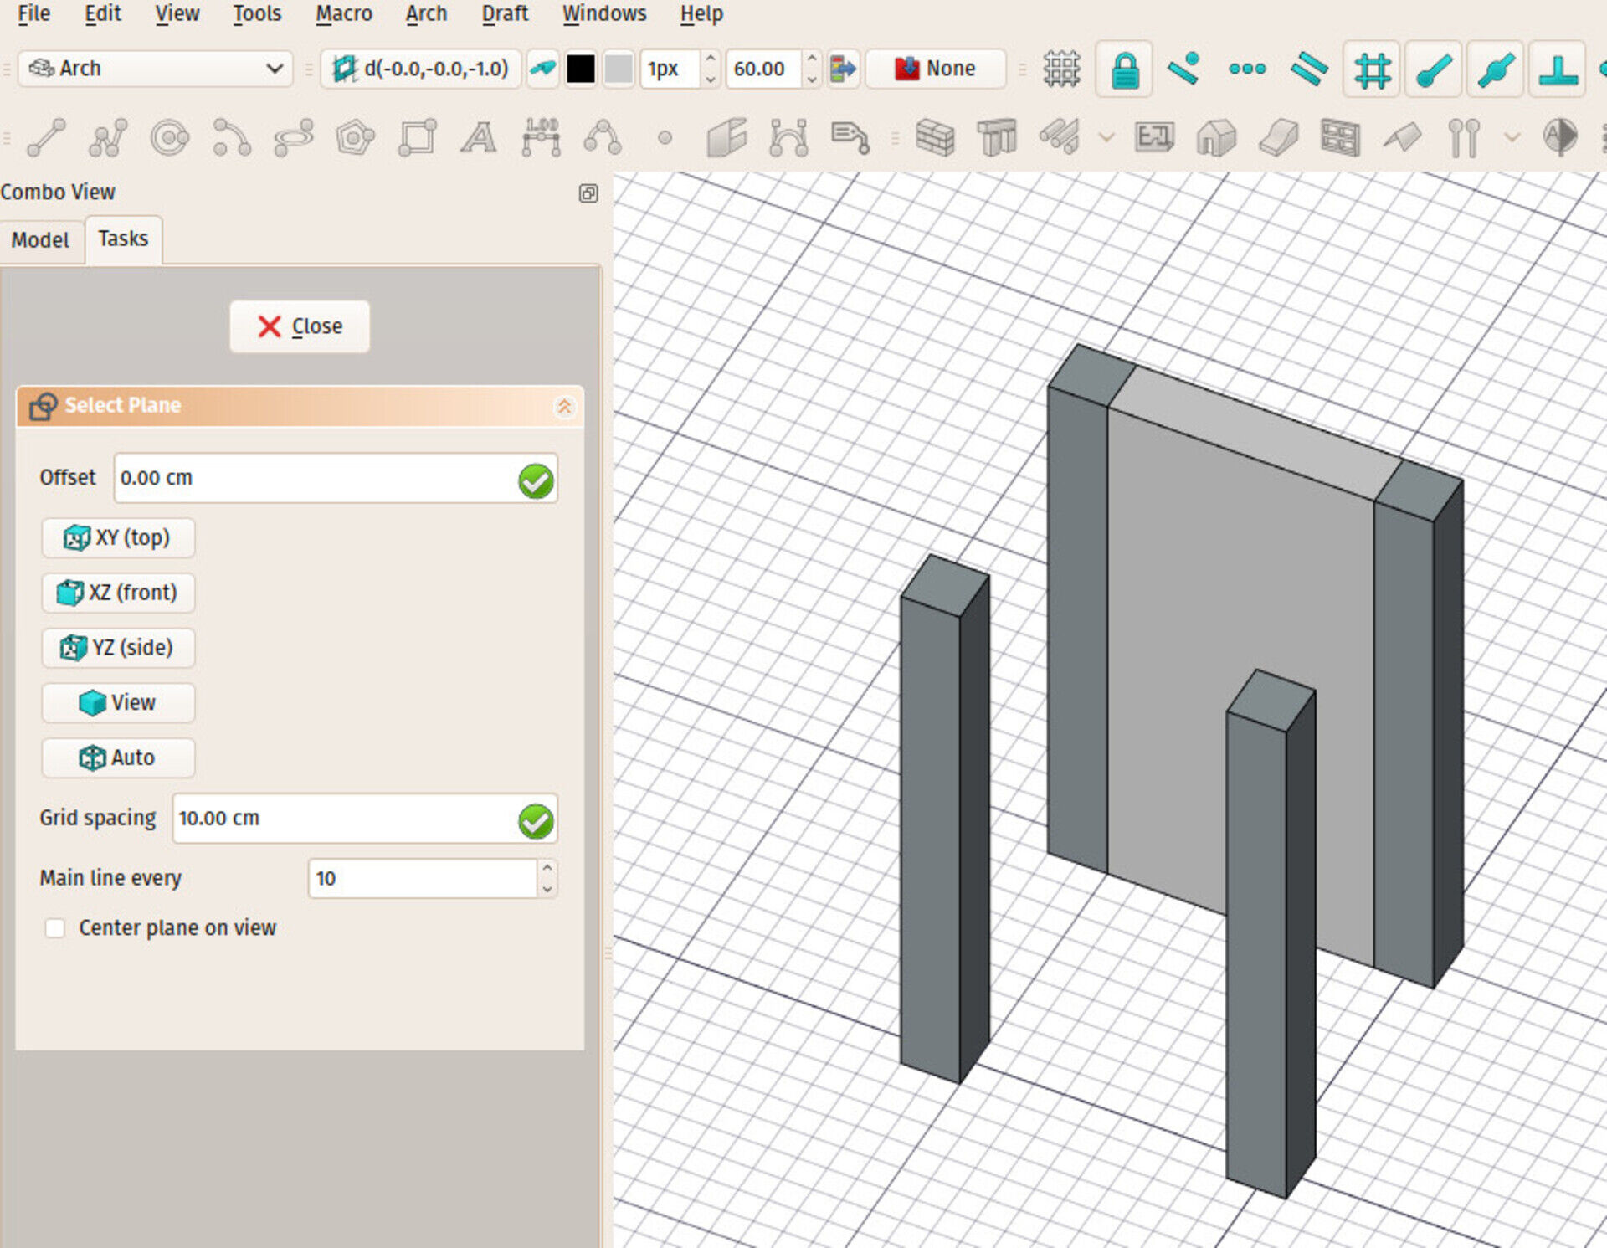Click the Arch Wall tool icon

(x=935, y=137)
